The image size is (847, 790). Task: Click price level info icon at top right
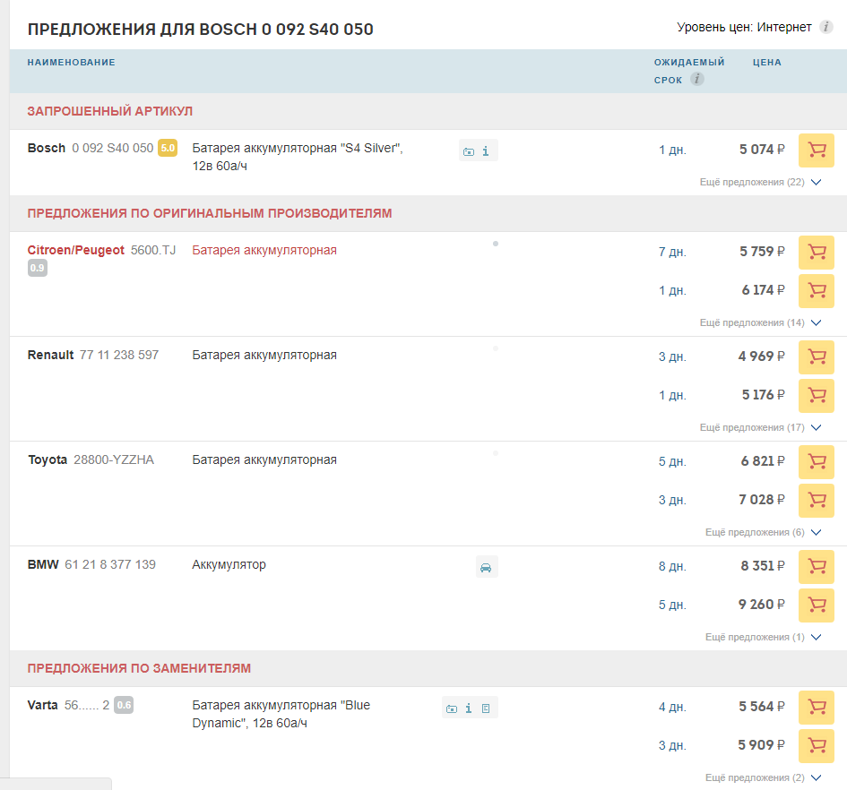[x=826, y=28]
